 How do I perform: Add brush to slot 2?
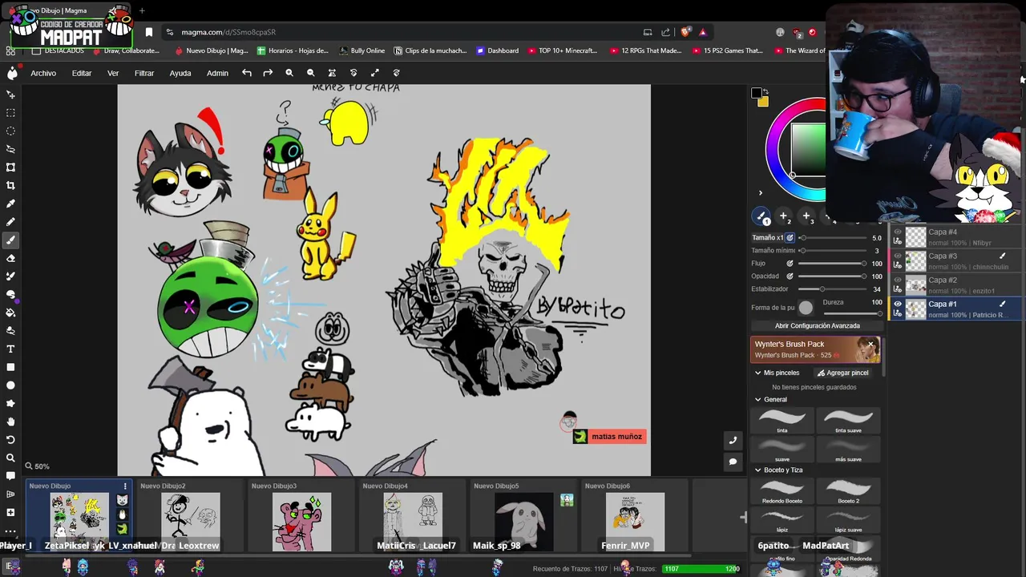click(784, 216)
